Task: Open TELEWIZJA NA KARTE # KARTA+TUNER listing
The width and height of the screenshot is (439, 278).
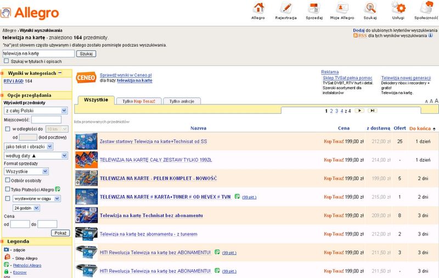Action: pyautogui.click(x=165, y=197)
